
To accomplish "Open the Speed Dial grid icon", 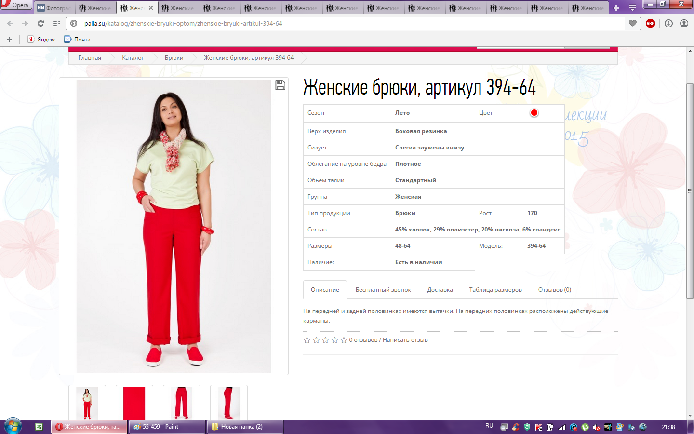I will [x=56, y=23].
